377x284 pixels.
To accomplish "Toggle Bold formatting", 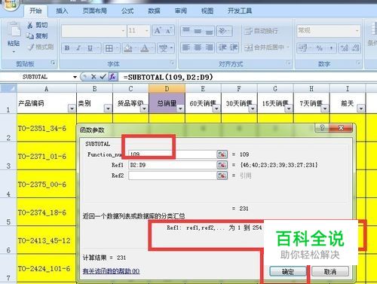I will (x=67, y=47).
